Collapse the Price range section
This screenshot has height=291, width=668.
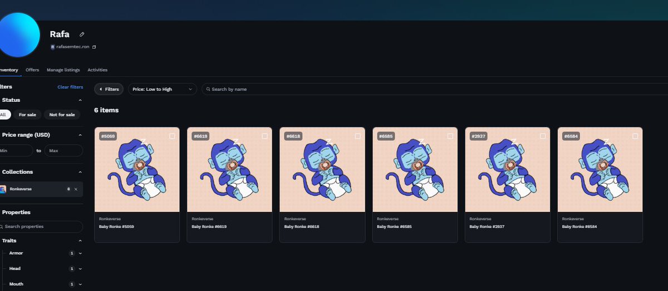click(x=80, y=135)
